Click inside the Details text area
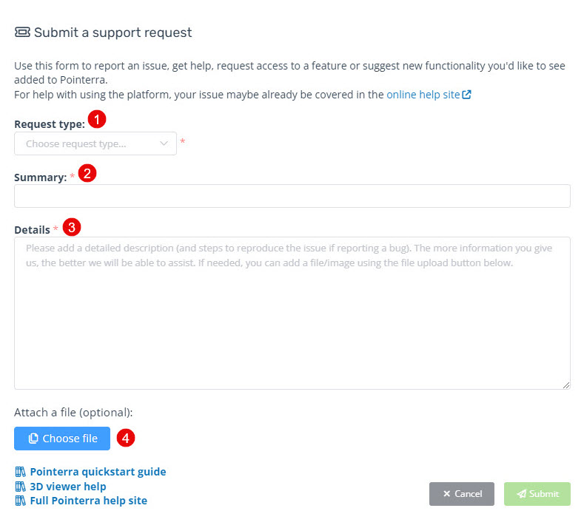Image resolution: width=584 pixels, height=511 pixels. [292, 318]
